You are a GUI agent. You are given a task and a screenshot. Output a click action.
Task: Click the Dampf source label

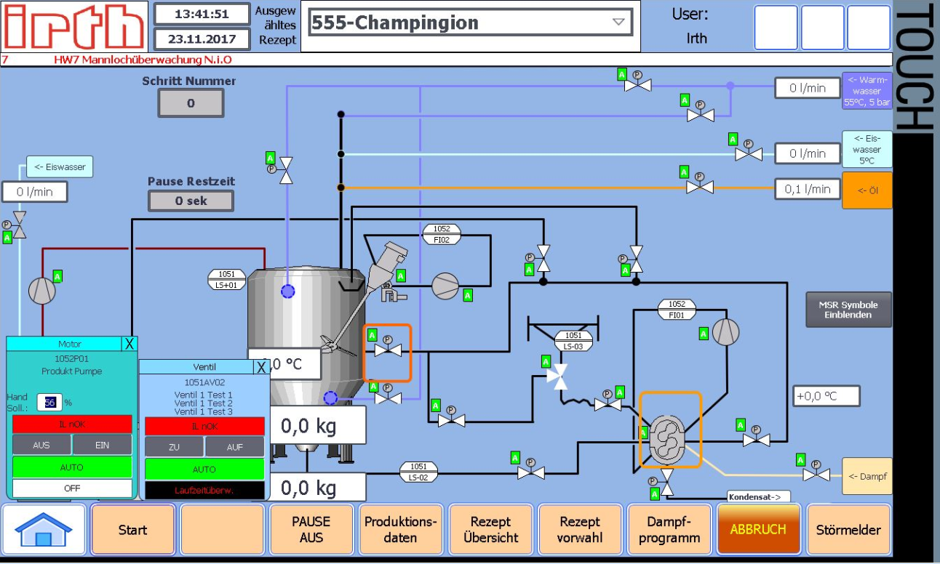867,476
